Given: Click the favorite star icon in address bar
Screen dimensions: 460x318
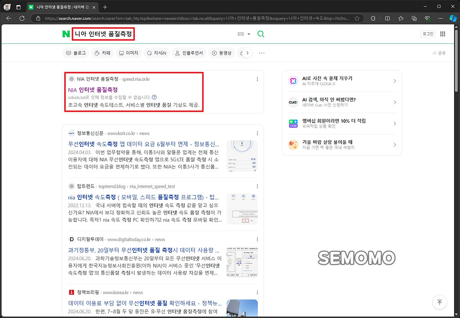Looking at the screenshot, I should (357, 18).
